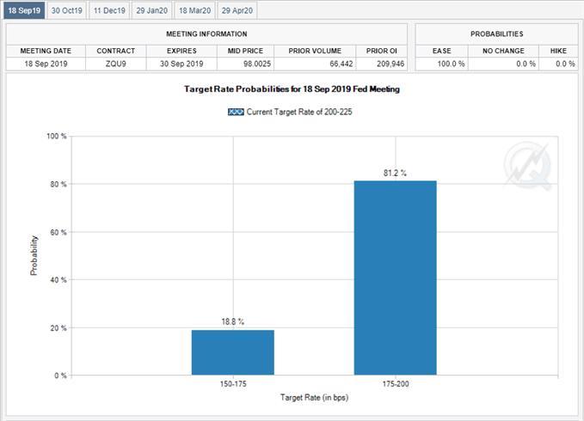
Task: Open the 11 Dec19 meeting tab
Action: [x=108, y=10]
